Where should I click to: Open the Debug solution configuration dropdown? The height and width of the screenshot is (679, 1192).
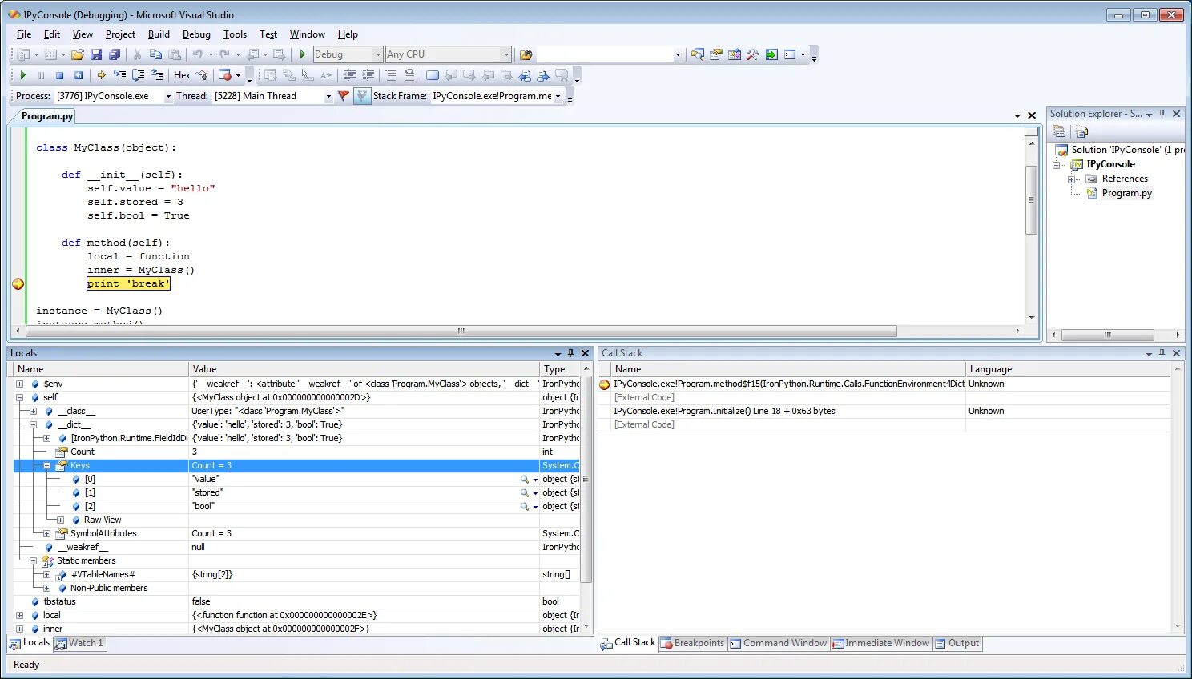[x=378, y=54]
